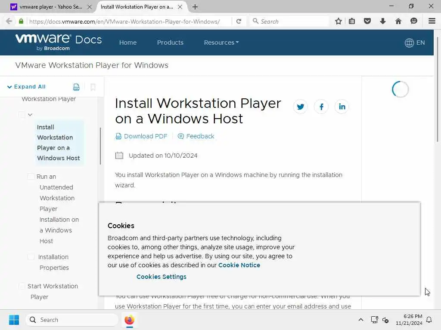The height and width of the screenshot is (330, 441).
Task: Click the Feedback link
Action: 196,136
